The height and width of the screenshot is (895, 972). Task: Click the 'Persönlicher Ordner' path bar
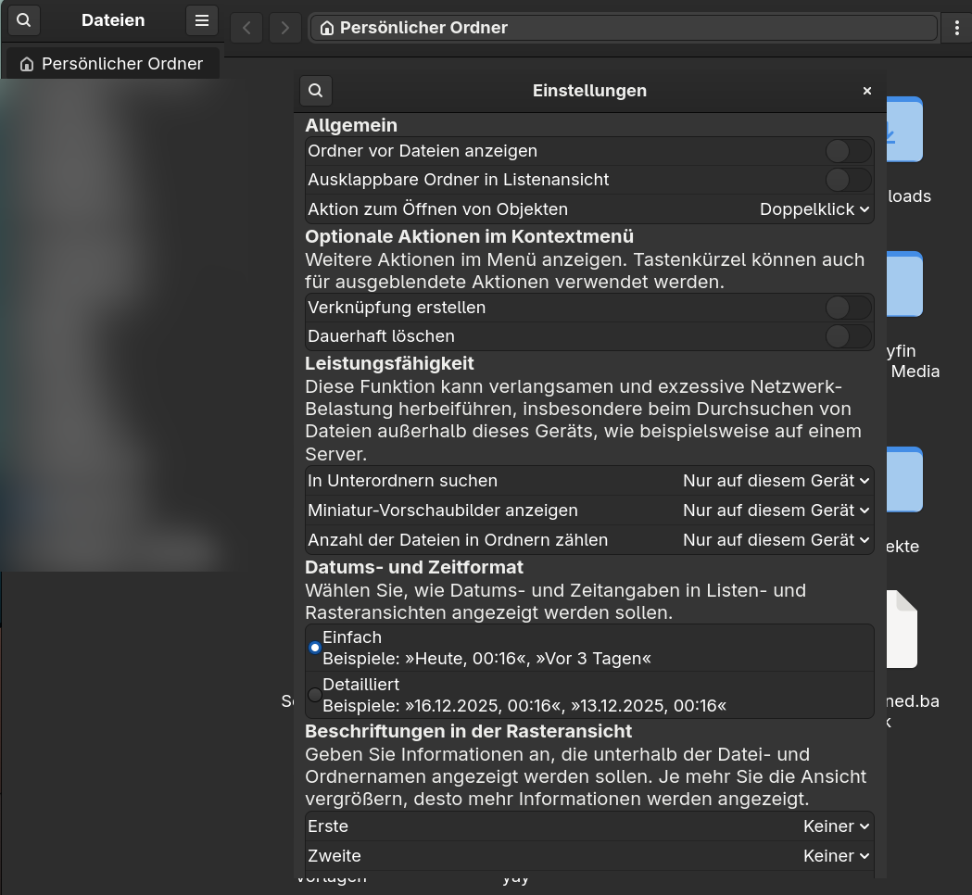(621, 28)
